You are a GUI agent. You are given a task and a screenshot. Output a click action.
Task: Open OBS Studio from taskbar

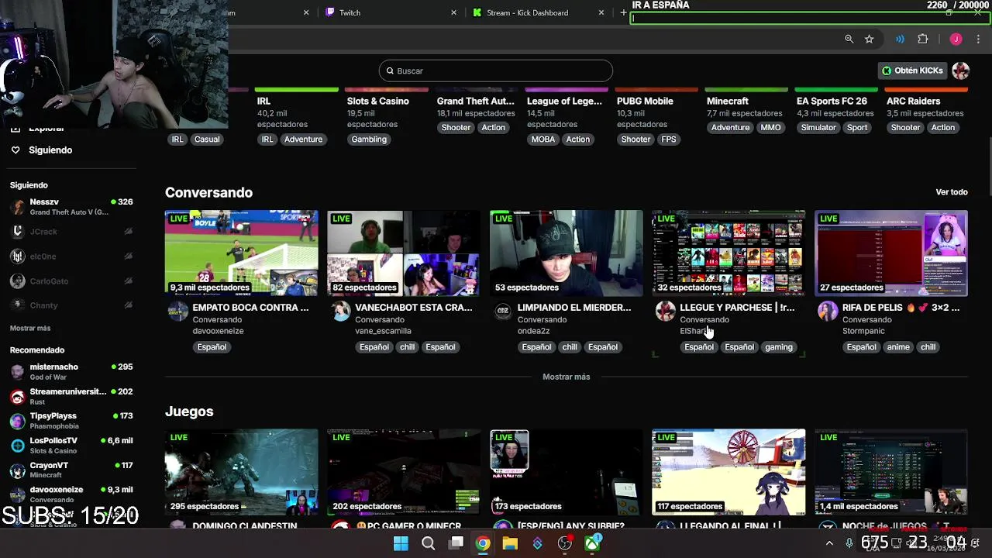click(x=565, y=543)
